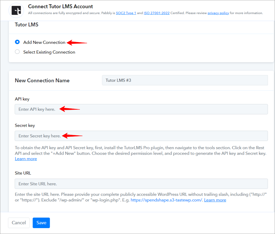Open Learn more link under Secret key
This screenshot has height=234, width=275.
26,159
